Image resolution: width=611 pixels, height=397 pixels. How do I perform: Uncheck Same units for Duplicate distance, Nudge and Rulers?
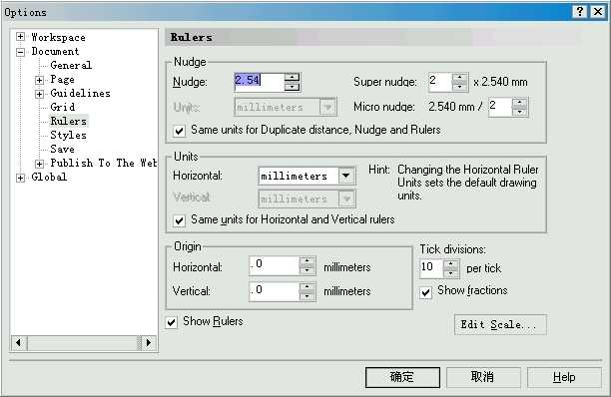click(180, 131)
